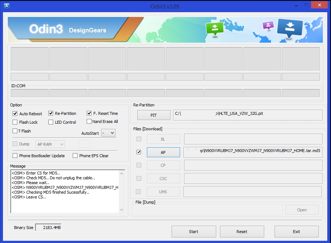Image resolution: width=331 pixels, height=243 pixels.
Task: Toggle the disabled Dump checkbox
Action: coord(15,144)
